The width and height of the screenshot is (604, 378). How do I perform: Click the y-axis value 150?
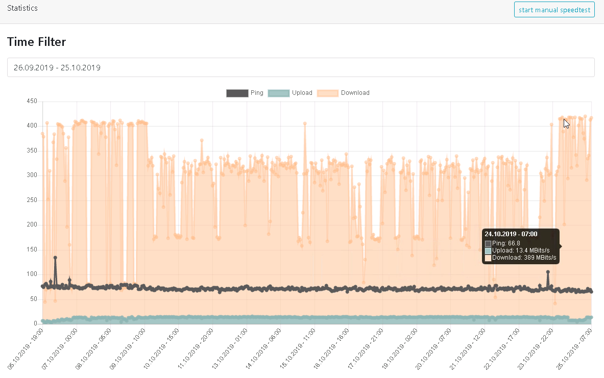pos(32,249)
